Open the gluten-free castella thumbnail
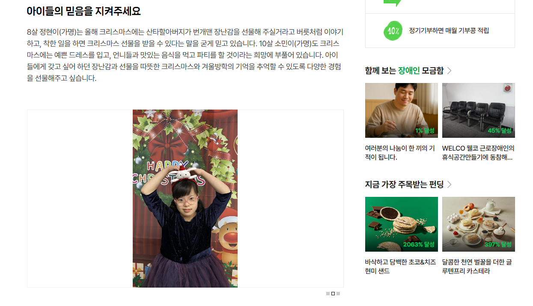533x306 pixels. tap(479, 224)
